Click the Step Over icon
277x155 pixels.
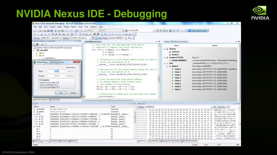tap(56, 34)
